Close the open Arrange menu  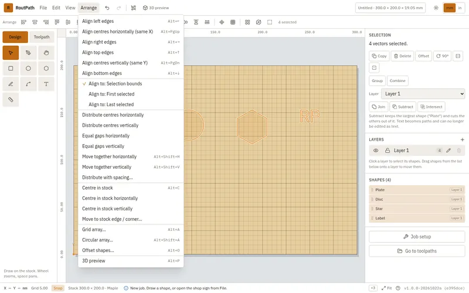click(x=89, y=8)
